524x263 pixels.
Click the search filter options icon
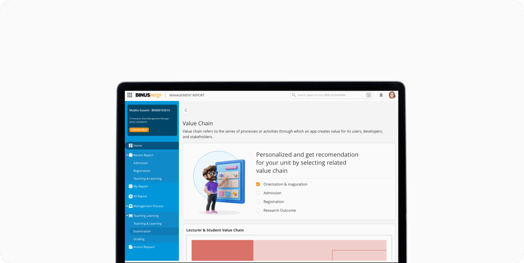[x=368, y=95]
